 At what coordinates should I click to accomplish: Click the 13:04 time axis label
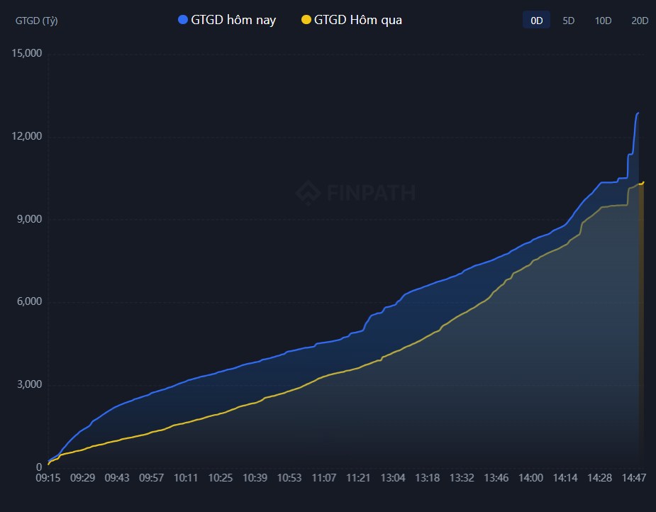pos(393,478)
